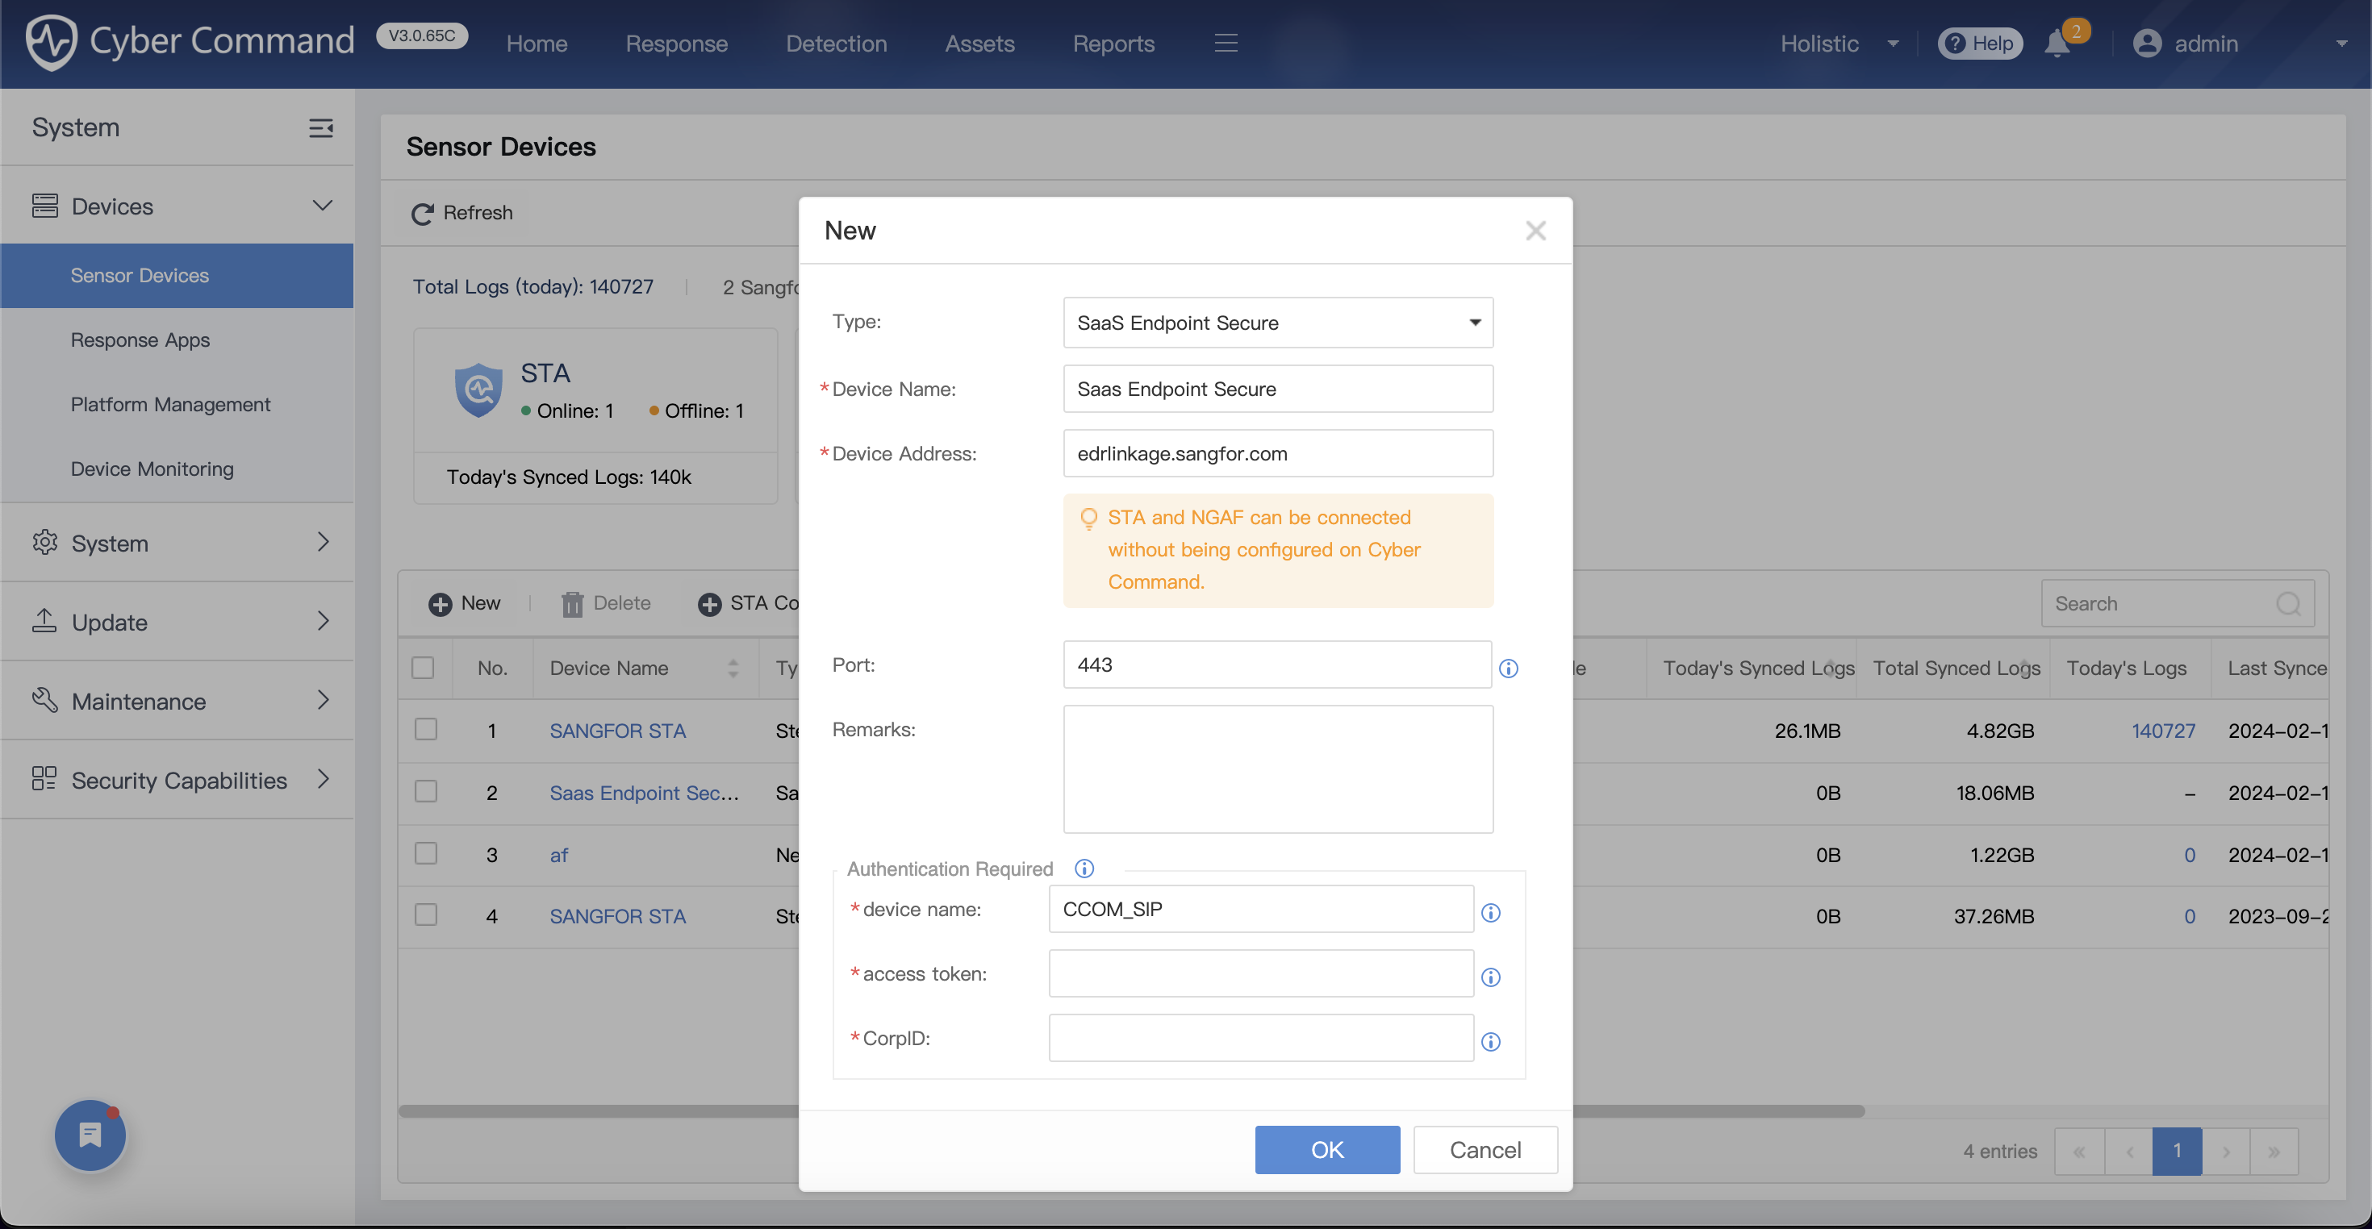Go to the Home tab
The height and width of the screenshot is (1229, 2372).
click(536, 44)
